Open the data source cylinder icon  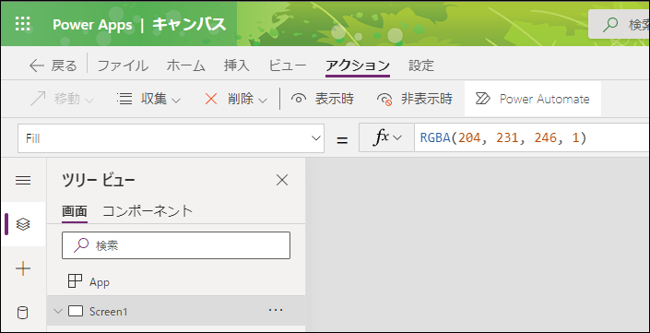[x=23, y=313]
